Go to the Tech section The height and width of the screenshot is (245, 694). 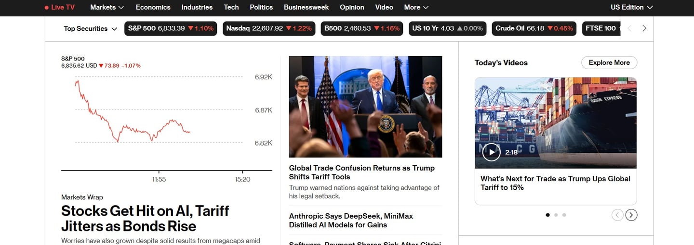click(231, 7)
